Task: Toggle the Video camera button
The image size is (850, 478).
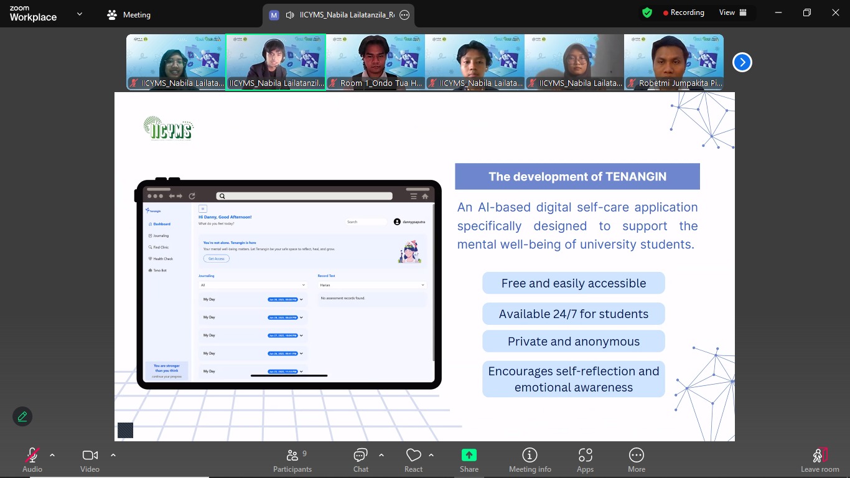Action: pos(90,461)
